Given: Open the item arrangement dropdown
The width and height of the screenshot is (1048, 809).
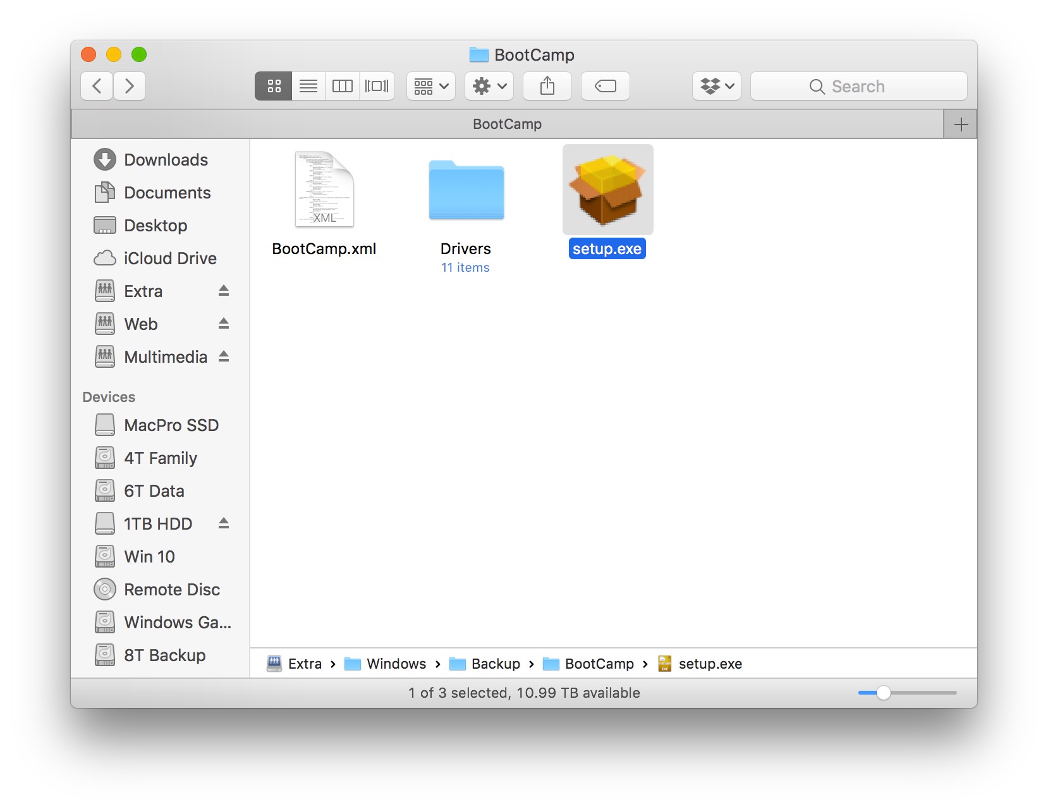Looking at the screenshot, I should click(x=431, y=86).
